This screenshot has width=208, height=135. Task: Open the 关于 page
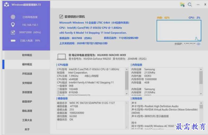[x=27, y=129]
